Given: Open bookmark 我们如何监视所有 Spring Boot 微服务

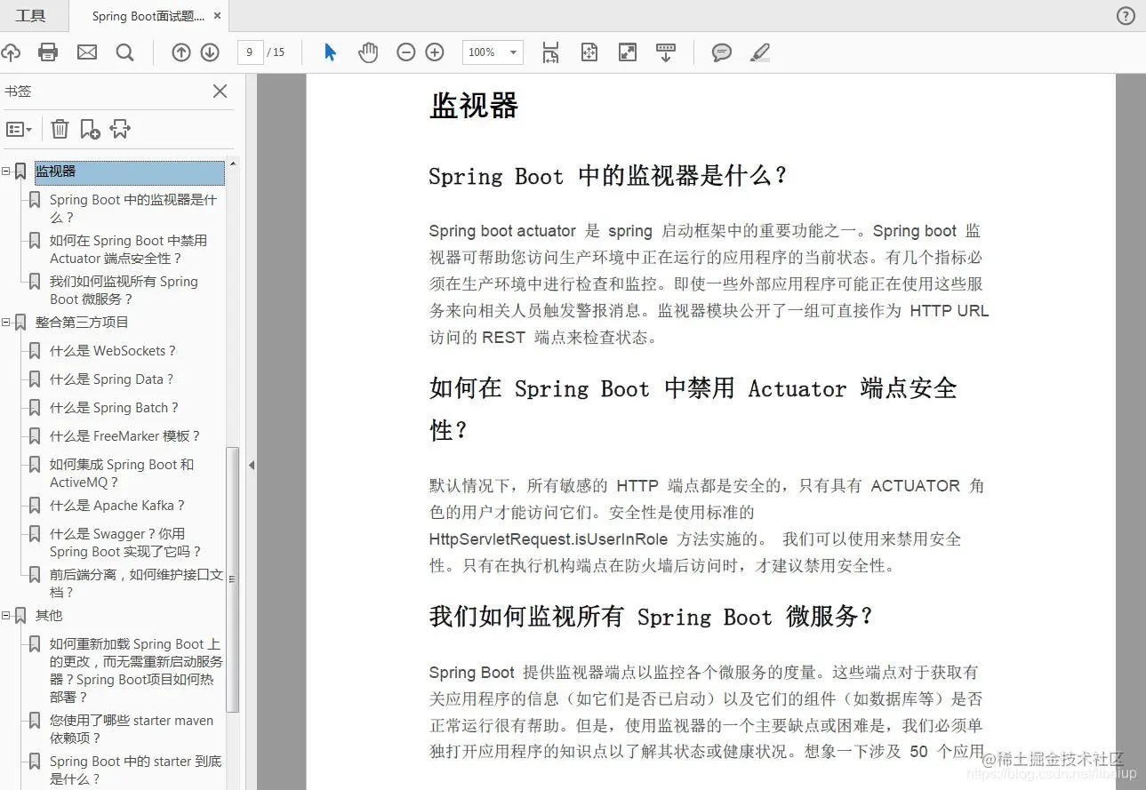Looking at the screenshot, I should [124, 291].
